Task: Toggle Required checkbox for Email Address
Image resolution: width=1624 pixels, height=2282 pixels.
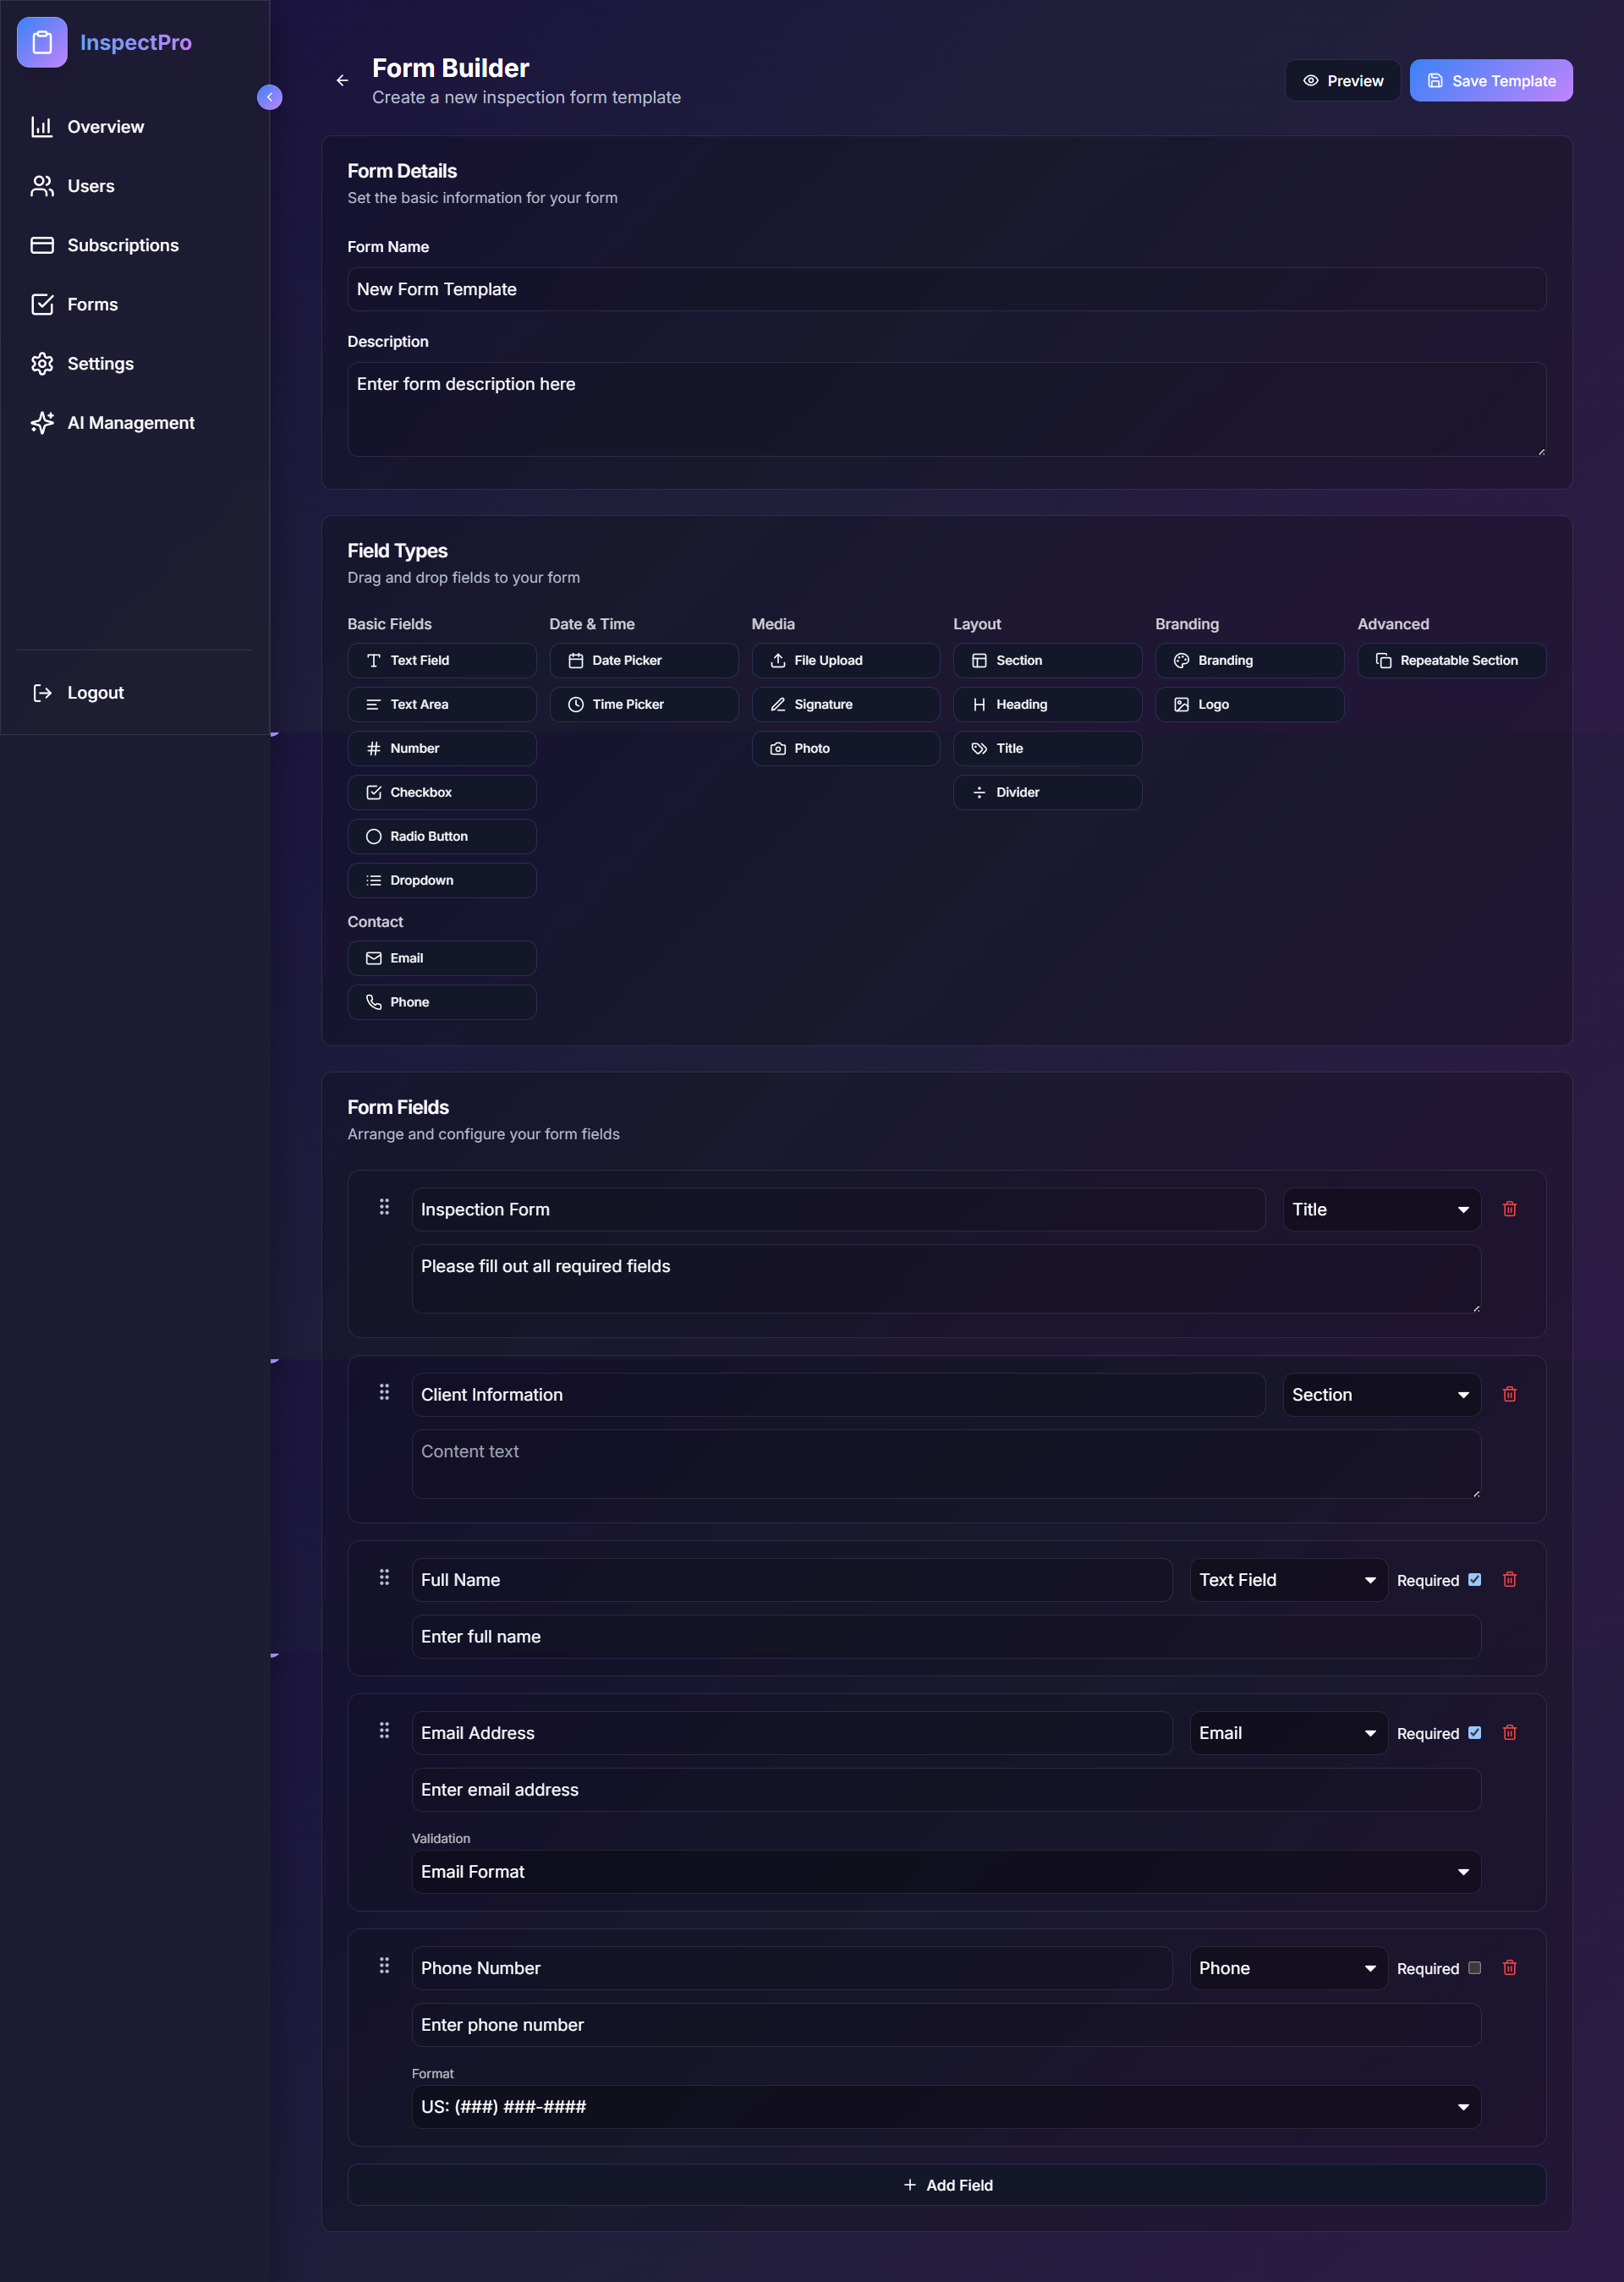Action: click(1474, 1732)
